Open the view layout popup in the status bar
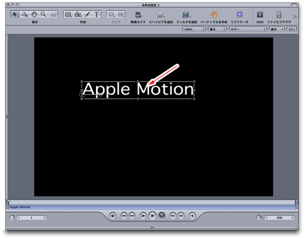 click(x=292, y=29)
